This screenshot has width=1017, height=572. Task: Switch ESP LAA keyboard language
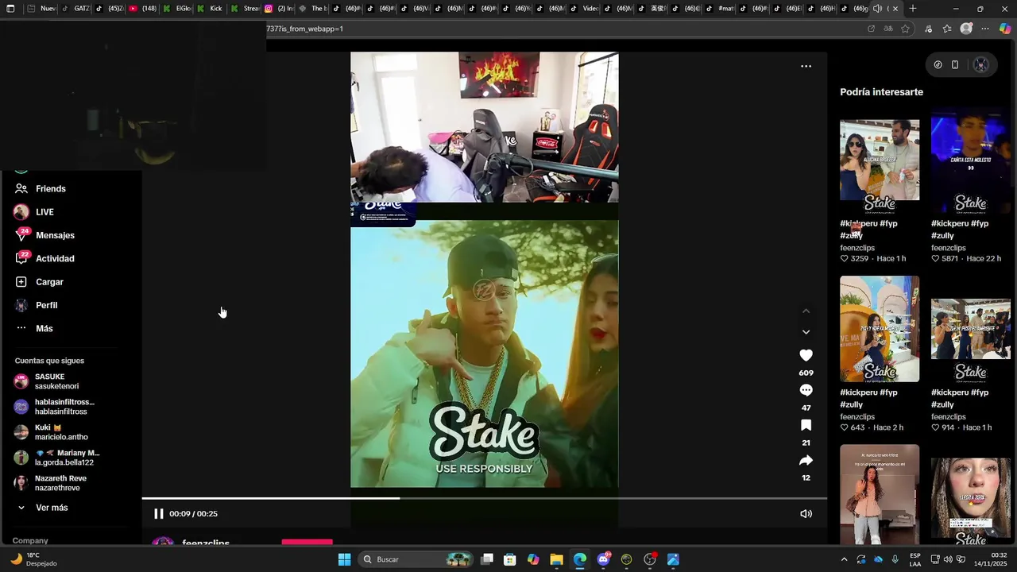click(x=915, y=559)
